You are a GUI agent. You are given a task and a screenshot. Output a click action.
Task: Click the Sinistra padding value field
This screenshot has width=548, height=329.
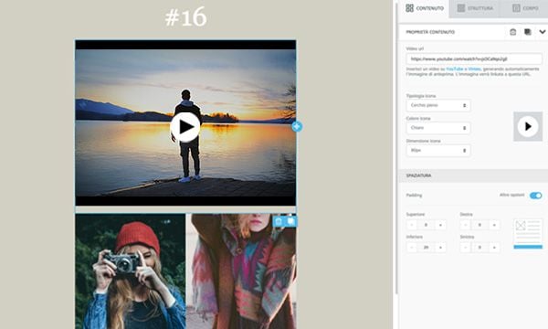[479, 248]
